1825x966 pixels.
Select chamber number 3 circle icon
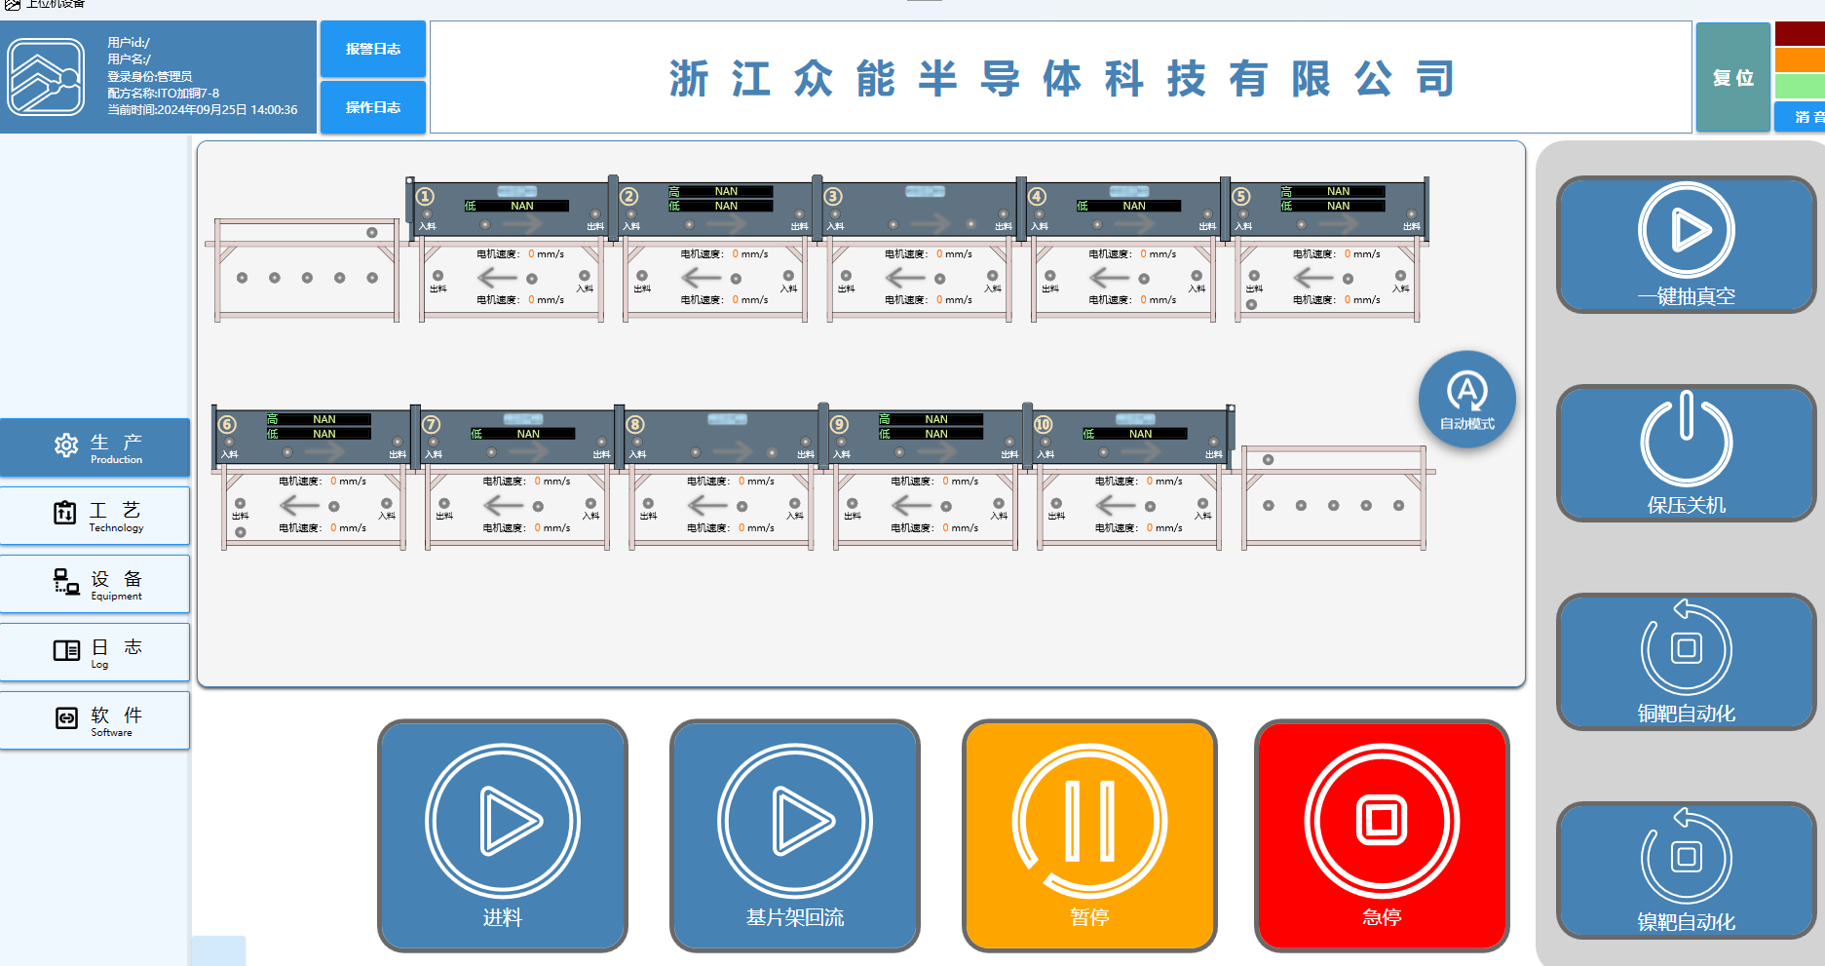pos(833,196)
